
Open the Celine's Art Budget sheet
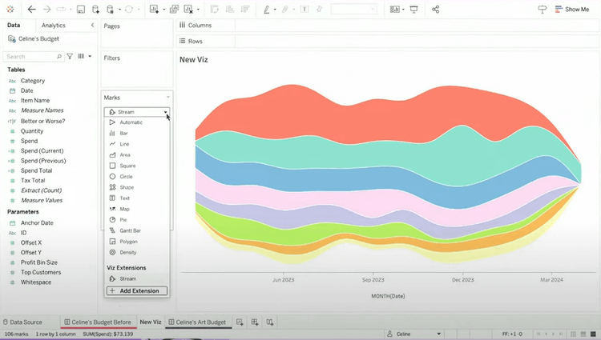click(198, 322)
